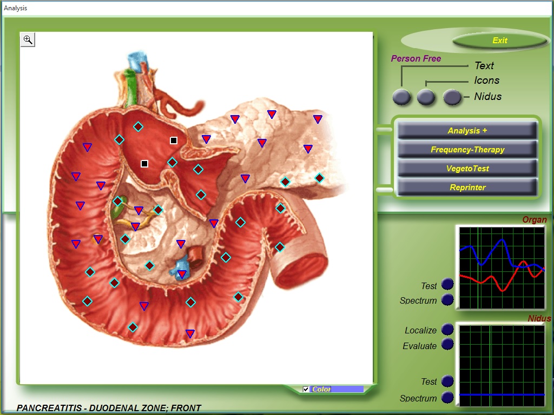Open the Reprinter function

(467, 188)
